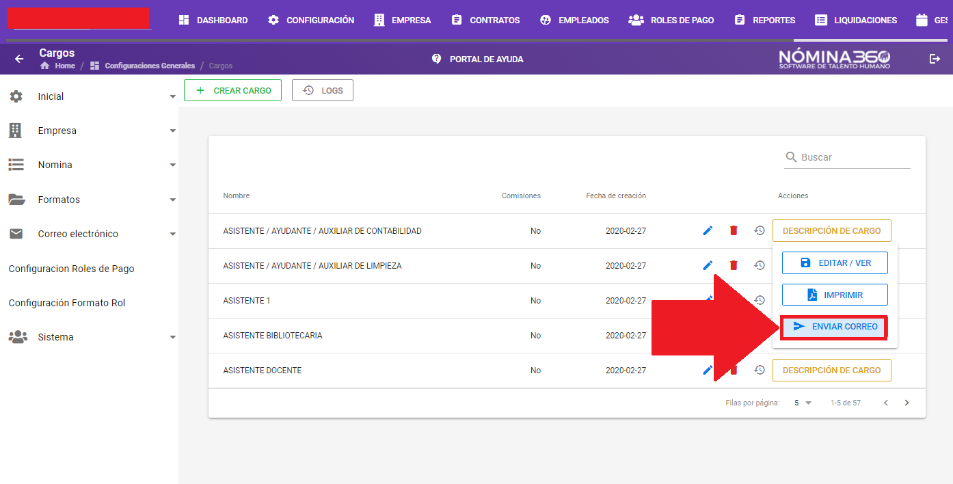
Task: Edit the AUXILIAR DE CONTABILIDAD cargo
Action: click(708, 231)
